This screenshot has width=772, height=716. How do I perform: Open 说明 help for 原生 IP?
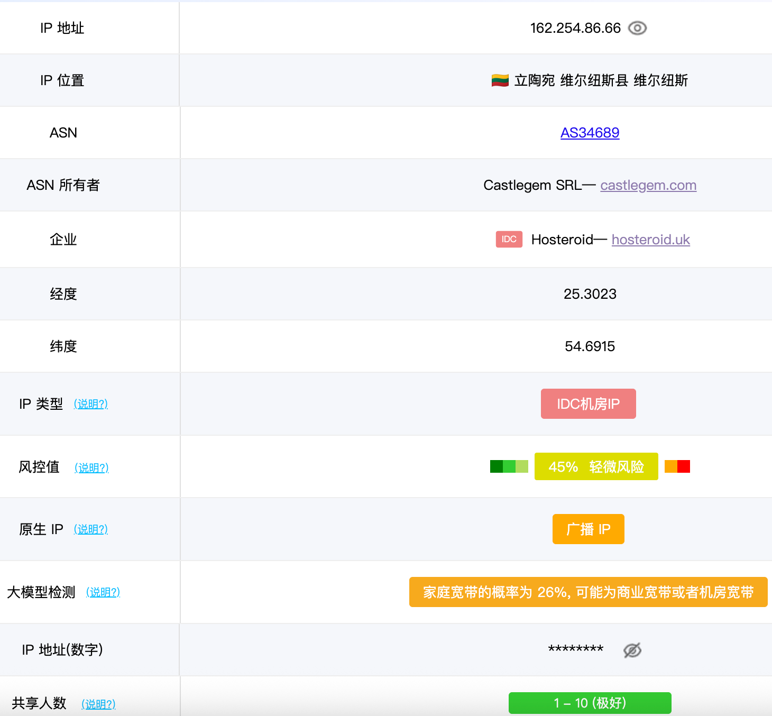(x=91, y=529)
